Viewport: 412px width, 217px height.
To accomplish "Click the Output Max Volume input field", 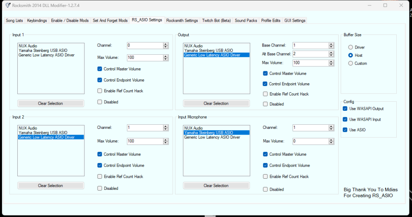I will 310,63.
